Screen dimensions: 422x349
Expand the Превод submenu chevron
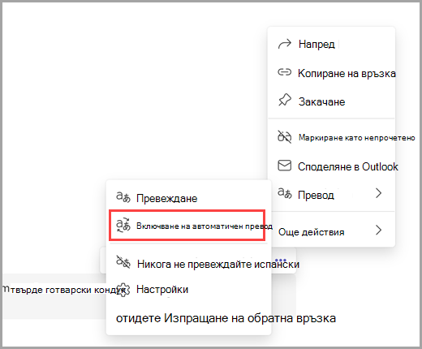coord(379,193)
